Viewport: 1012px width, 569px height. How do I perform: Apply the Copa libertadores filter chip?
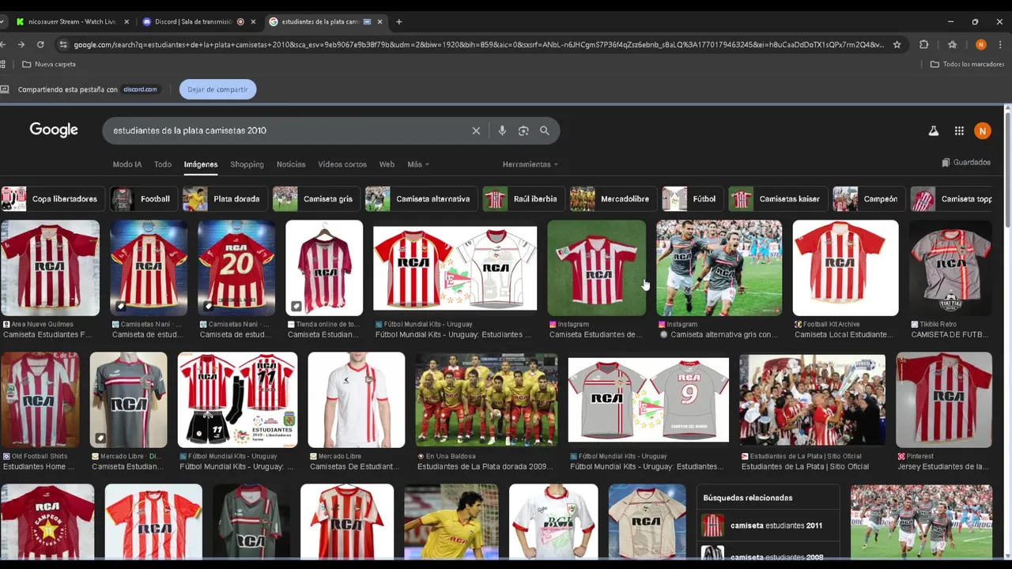52,199
